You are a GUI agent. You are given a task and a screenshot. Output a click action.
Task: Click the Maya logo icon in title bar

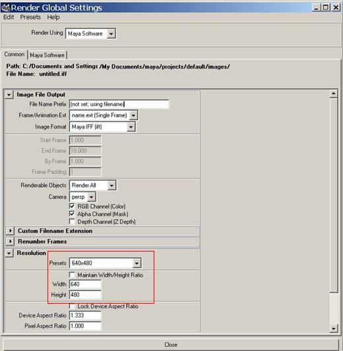point(5,8)
